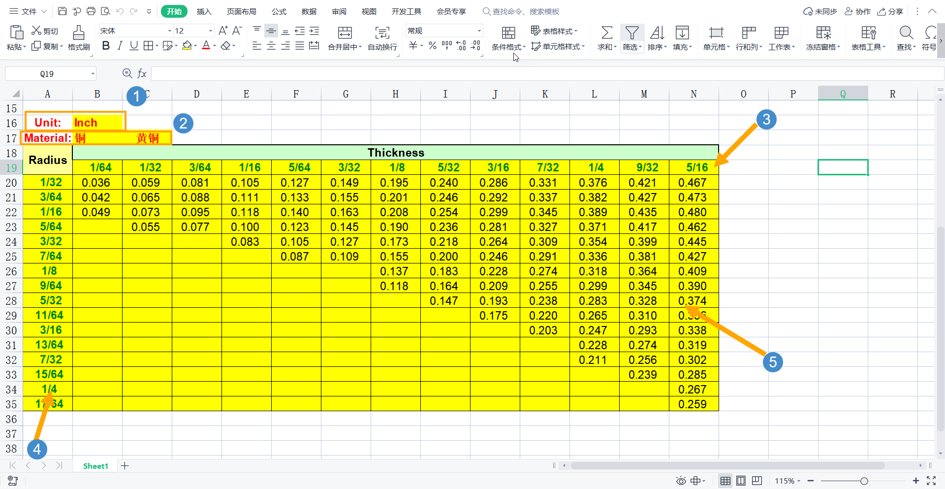945x489 pixels.
Task: Click the Paste clipboard icon
Action: click(17, 32)
